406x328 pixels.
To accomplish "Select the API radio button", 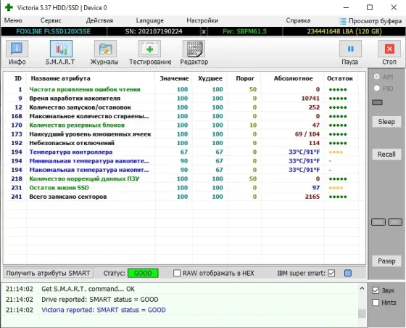I will (x=377, y=77).
